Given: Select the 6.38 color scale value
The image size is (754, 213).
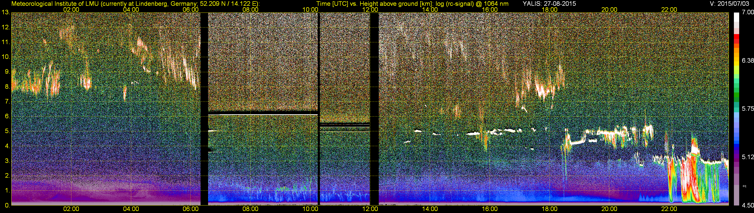Looking at the screenshot, I should coord(747,60).
